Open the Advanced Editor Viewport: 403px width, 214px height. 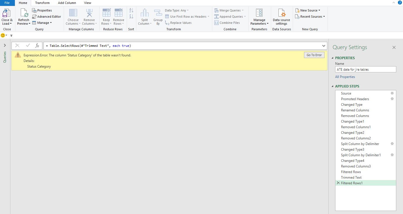click(x=47, y=17)
